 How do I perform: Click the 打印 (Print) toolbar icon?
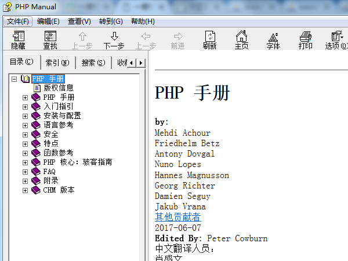coord(306,36)
